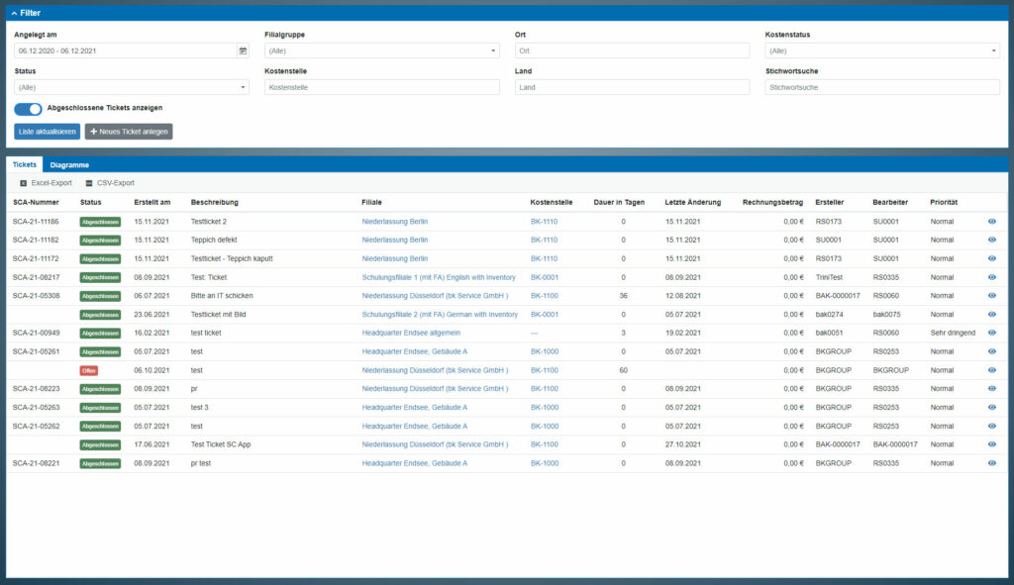This screenshot has width=1014, height=585.
Task: View ticket SCA-21-08221 via eye icon
Action: pyautogui.click(x=992, y=463)
